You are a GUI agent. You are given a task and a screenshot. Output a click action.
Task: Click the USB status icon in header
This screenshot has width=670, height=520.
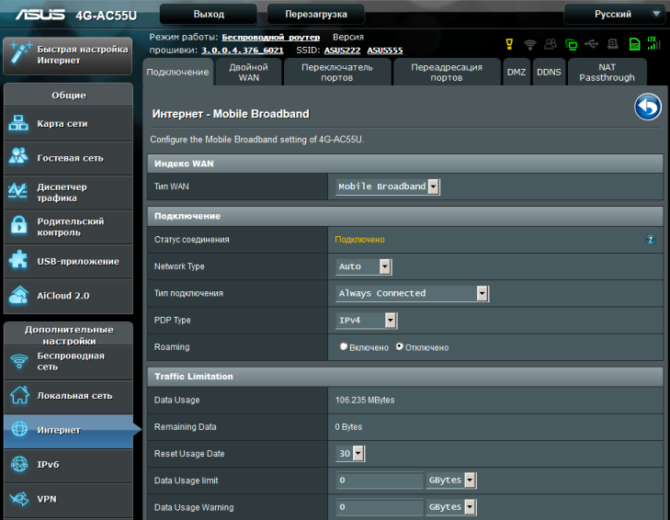coord(591,43)
